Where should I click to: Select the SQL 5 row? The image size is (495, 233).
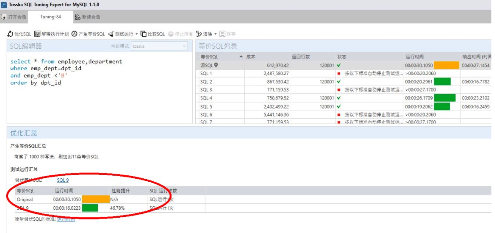point(343,106)
